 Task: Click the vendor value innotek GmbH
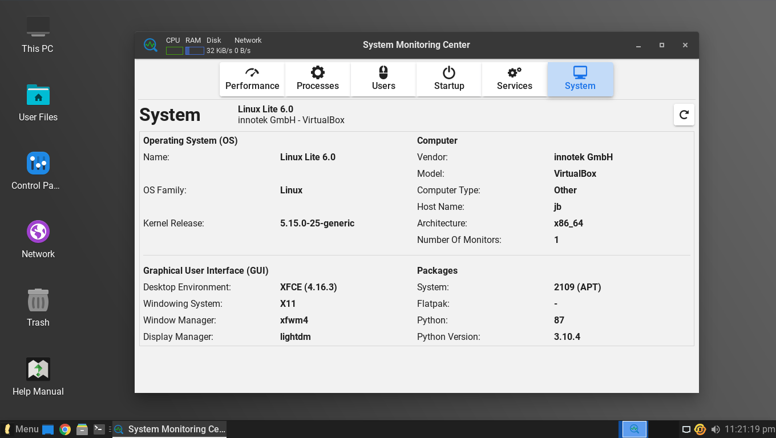tap(583, 157)
